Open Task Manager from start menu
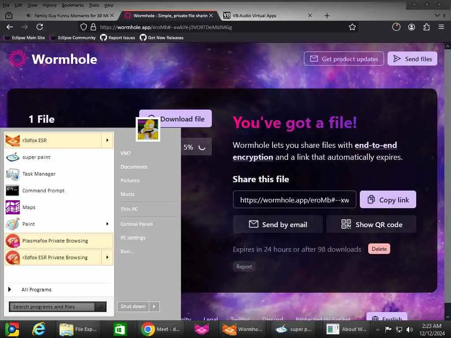The height and width of the screenshot is (338, 451). 59,173
